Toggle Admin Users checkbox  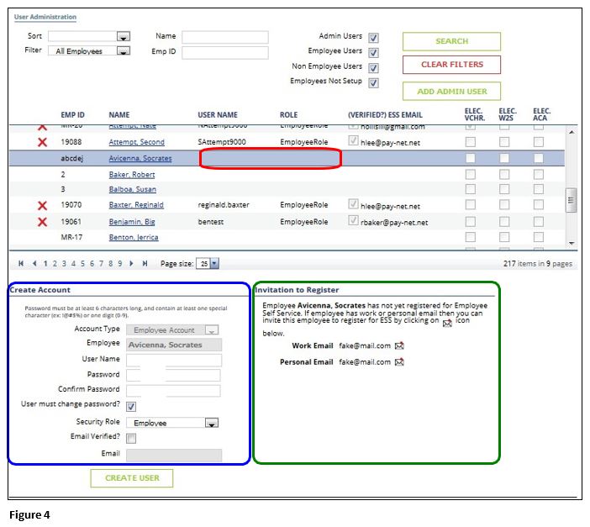click(x=373, y=38)
